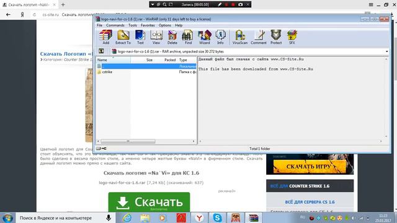Viewport: 397px width, 223px height.
Task: Click the taskbar microphone voice search icon
Action: 109,217
